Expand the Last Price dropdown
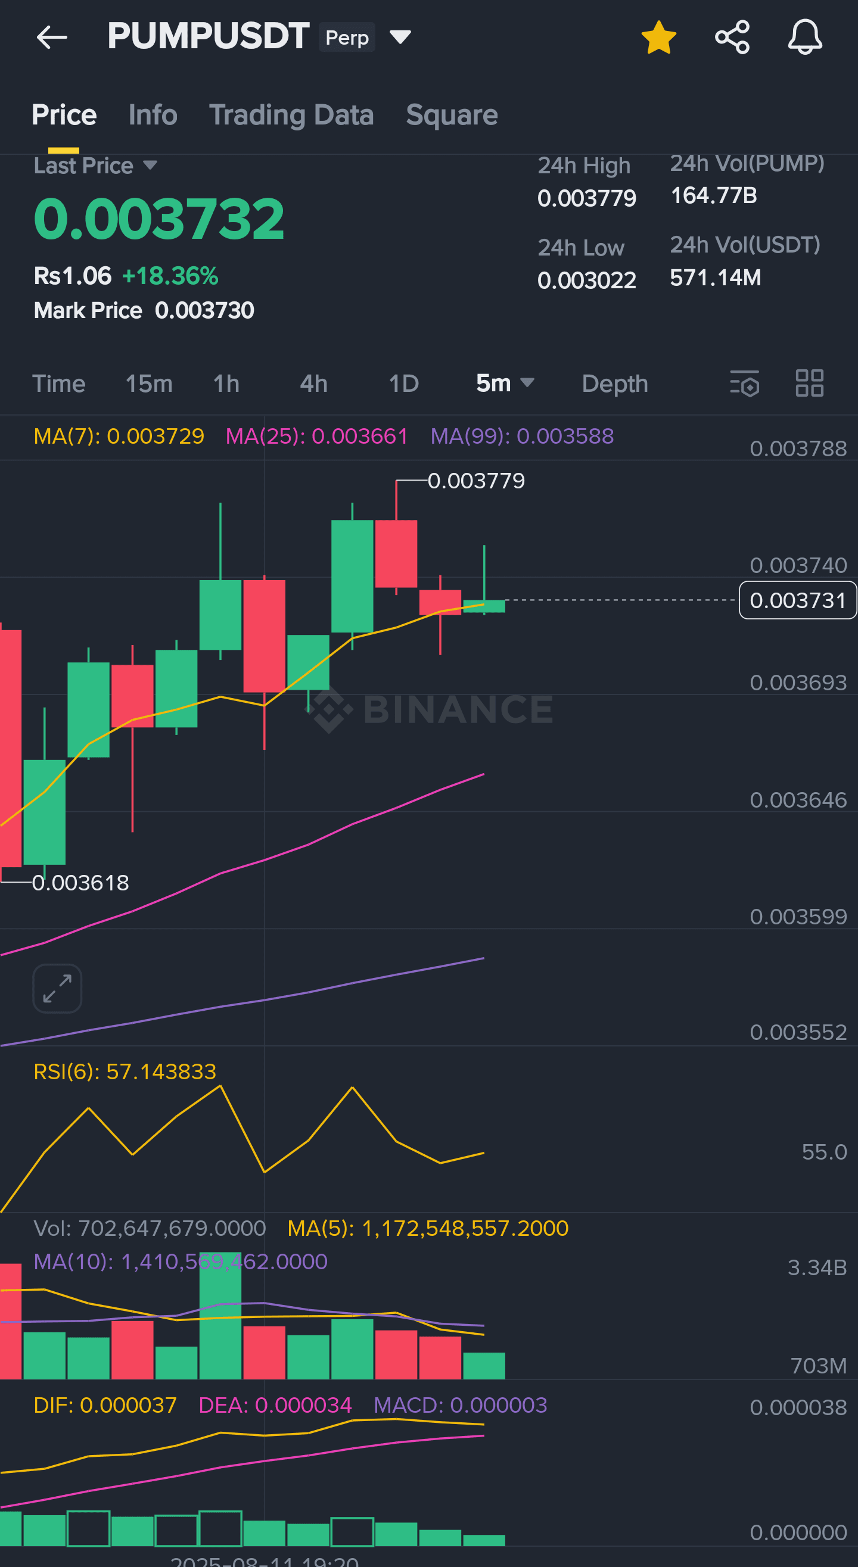This screenshot has width=858, height=1567. 150,166
